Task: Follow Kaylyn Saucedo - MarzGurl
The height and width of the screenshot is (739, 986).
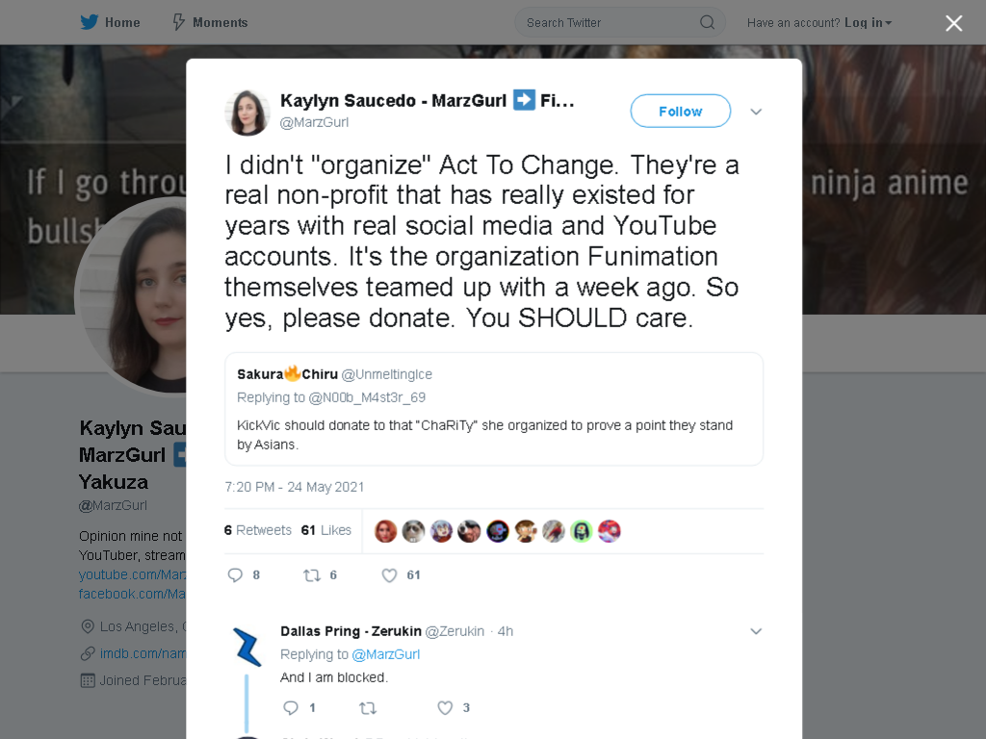Action: pos(681,112)
